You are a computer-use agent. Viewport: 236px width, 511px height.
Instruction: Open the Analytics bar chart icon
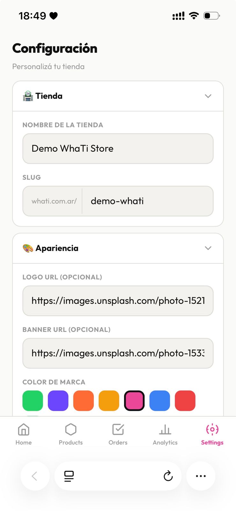tap(165, 430)
